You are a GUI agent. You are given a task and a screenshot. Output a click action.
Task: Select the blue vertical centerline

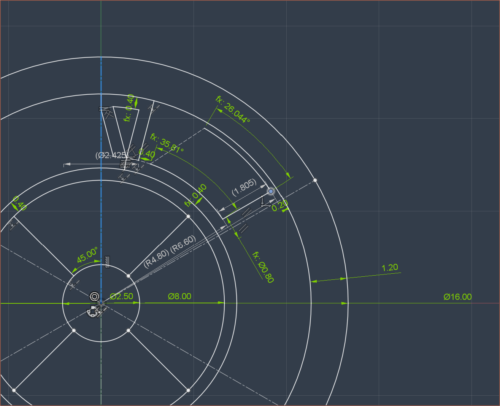click(x=101, y=179)
